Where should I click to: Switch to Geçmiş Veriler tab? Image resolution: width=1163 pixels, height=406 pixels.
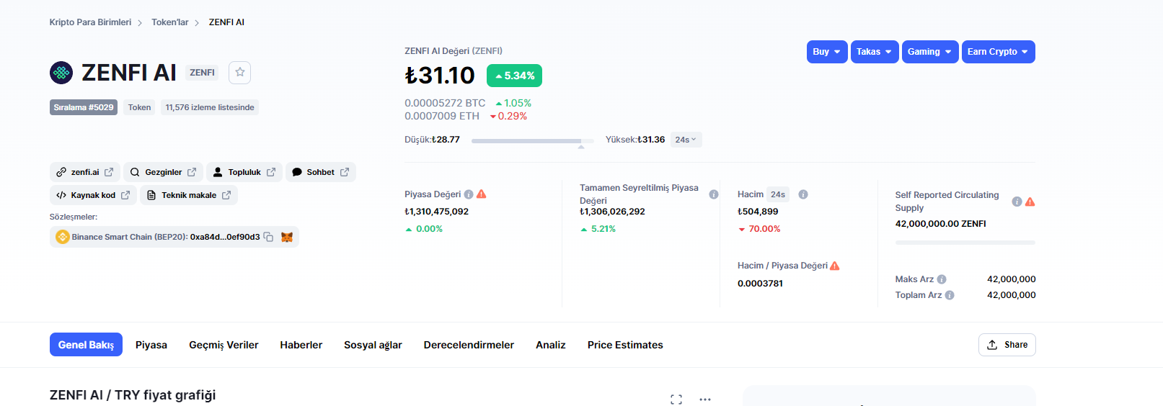click(x=224, y=345)
